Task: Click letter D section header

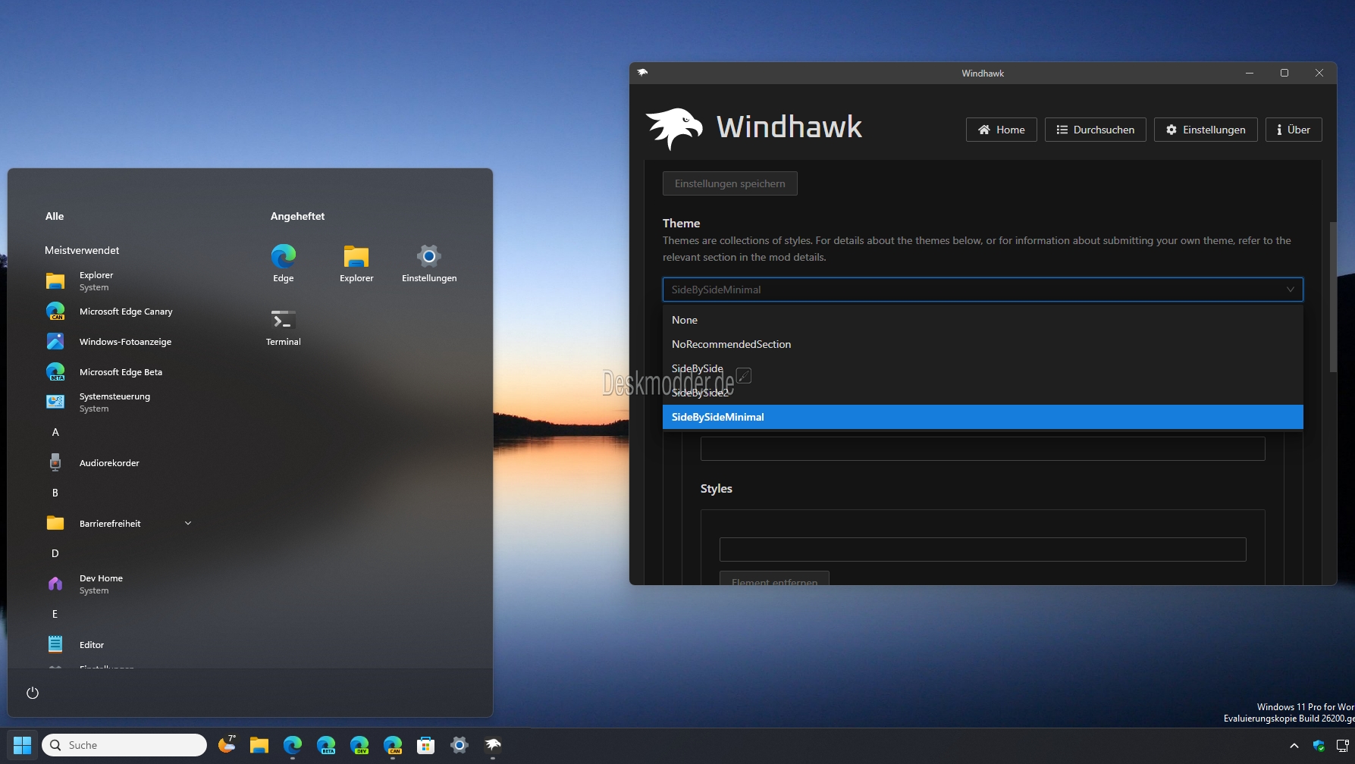Action: click(55, 553)
